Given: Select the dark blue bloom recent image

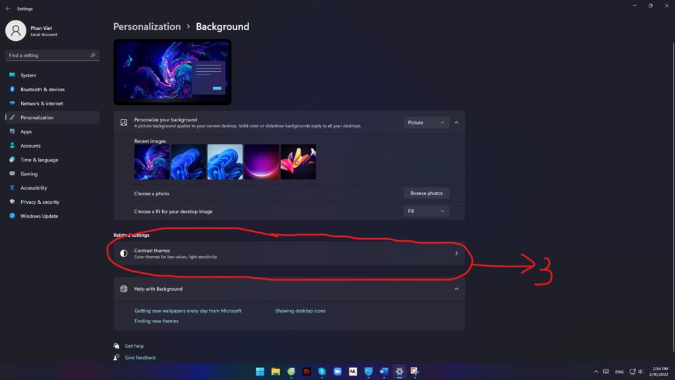Looking at the screenshot, I should [188, 162].
